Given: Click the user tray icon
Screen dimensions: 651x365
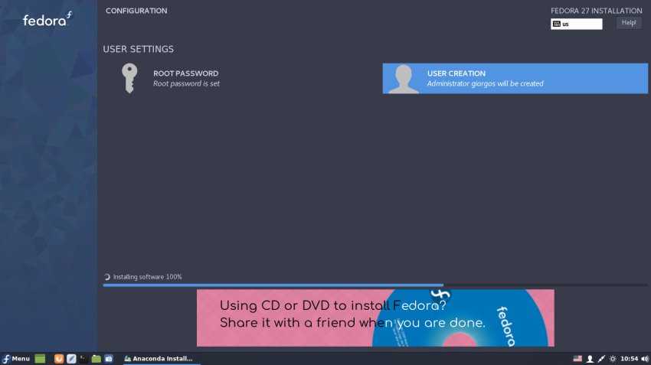Looking at the screenshot, I should click(x=590, y=359).
